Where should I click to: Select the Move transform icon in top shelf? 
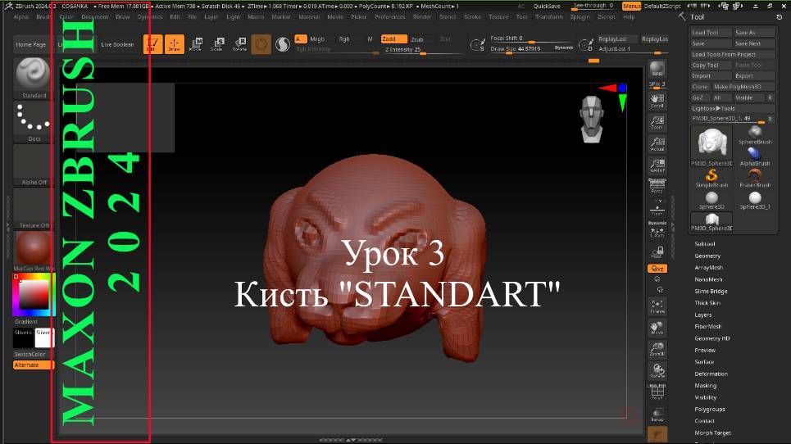tap(196, 44)
